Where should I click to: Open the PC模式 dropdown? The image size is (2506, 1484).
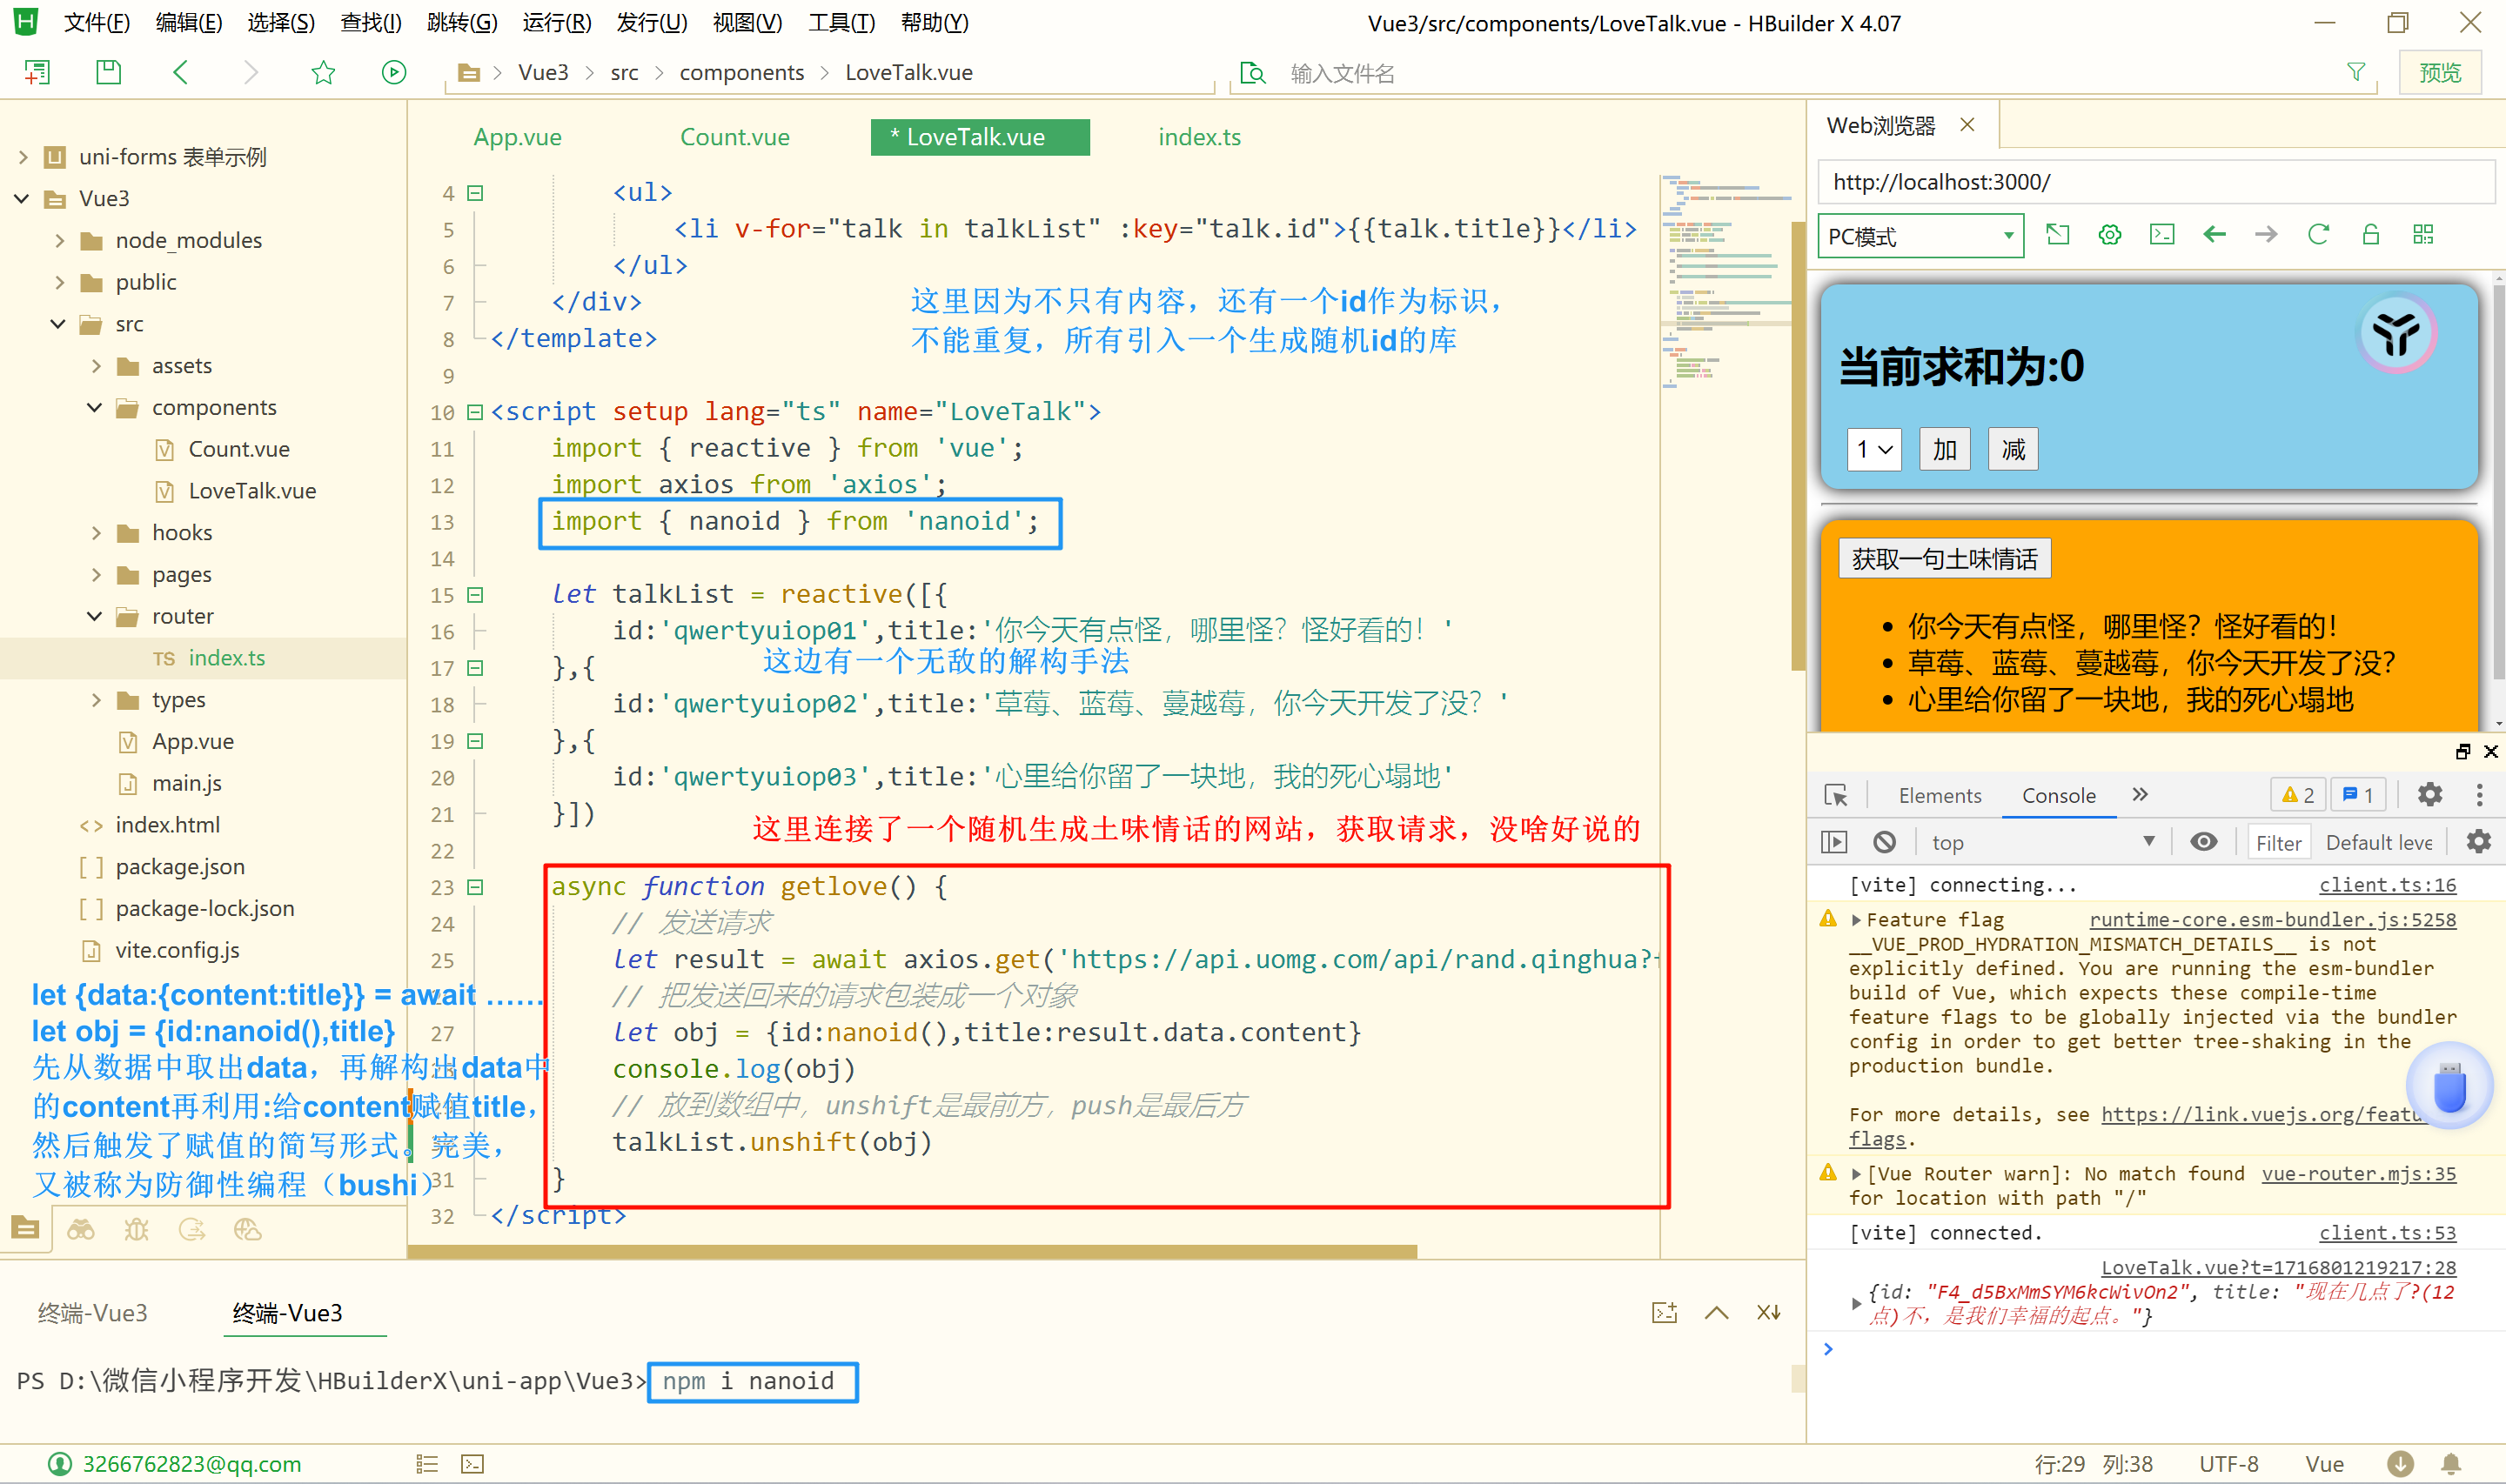pos(1920,237)
